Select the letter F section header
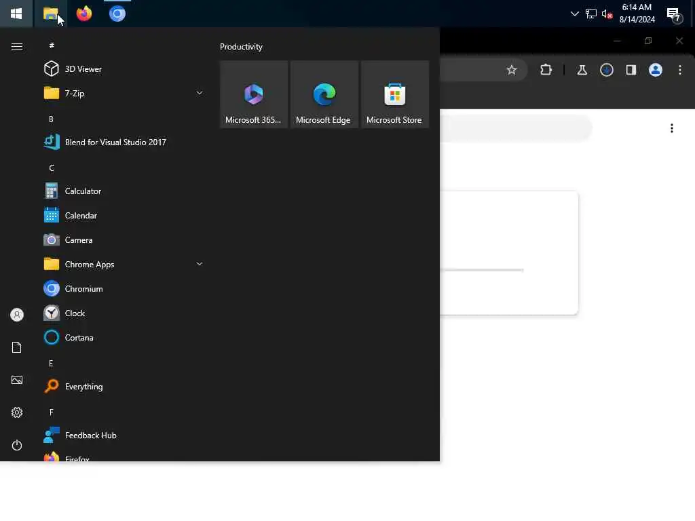Screen dimensions: 695x521 52,412
